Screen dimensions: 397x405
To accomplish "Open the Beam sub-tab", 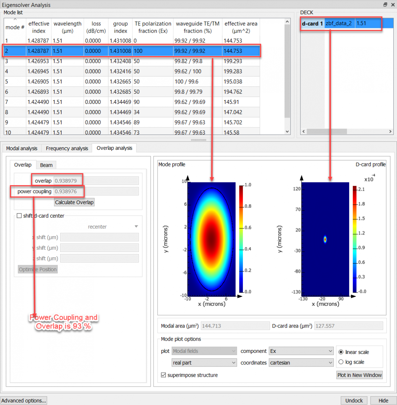I will (x=46, y=165).
